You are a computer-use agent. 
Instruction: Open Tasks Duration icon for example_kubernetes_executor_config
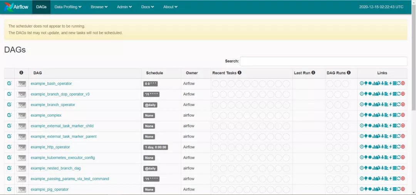pyautogui.click(x=374, y=157)
